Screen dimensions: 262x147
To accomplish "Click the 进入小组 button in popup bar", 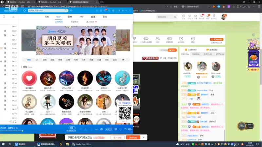I will [x=117, y=138].
